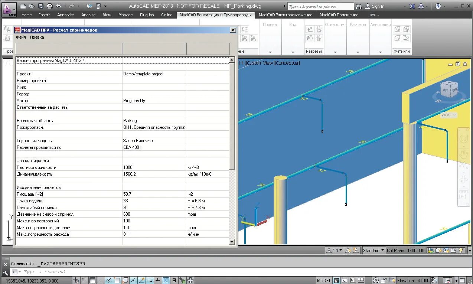Click the binoculars search icon
This screenshot has width=473, height=284.
pyautogui.click(x=359, y=6)
